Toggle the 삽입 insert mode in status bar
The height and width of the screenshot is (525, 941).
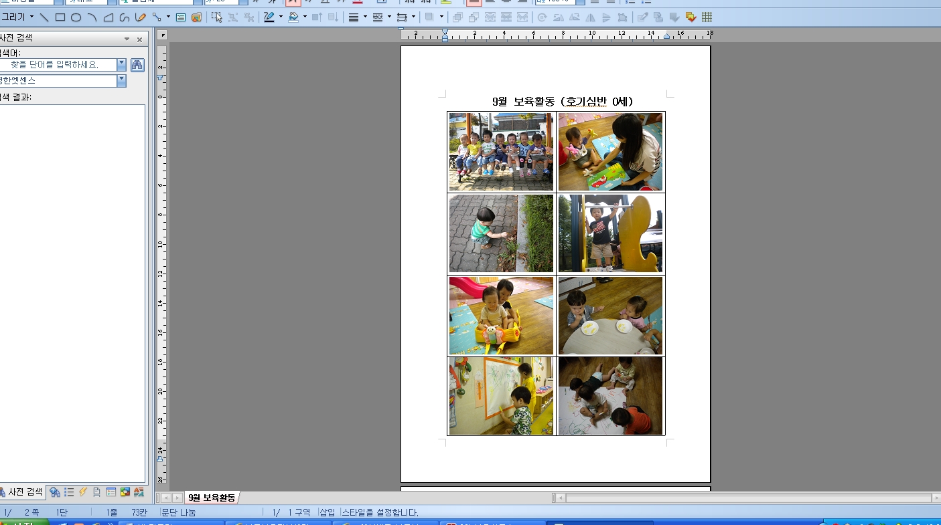click(327, 512)
